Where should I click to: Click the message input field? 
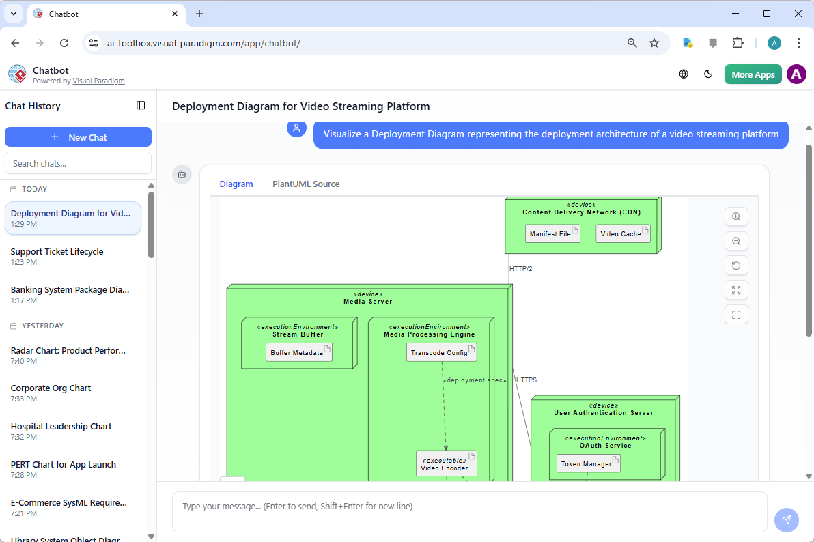pyautogui.click(x=469, y=511)
